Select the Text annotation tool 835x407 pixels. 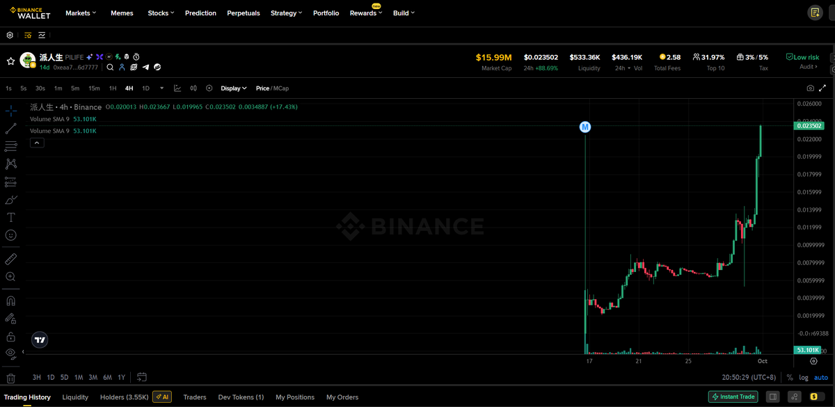coord(10,218)
